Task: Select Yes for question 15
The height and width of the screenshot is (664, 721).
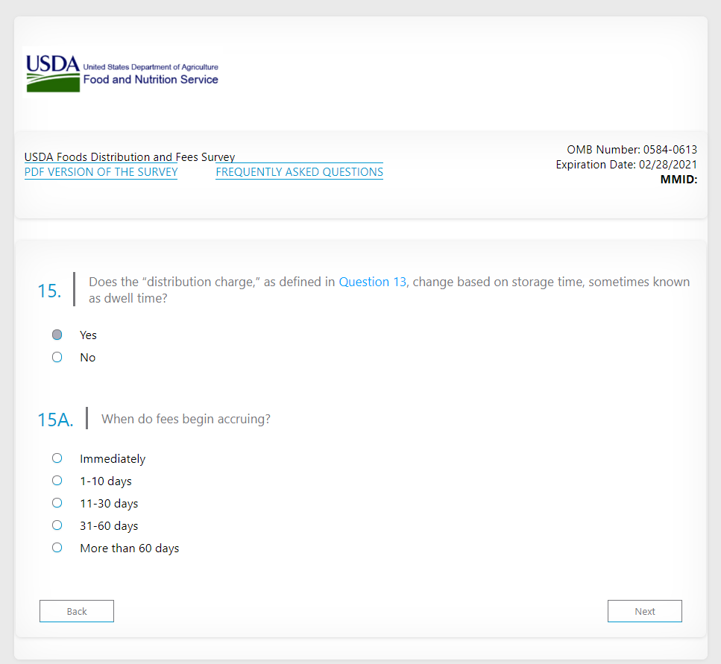Action: pos(57,335)
